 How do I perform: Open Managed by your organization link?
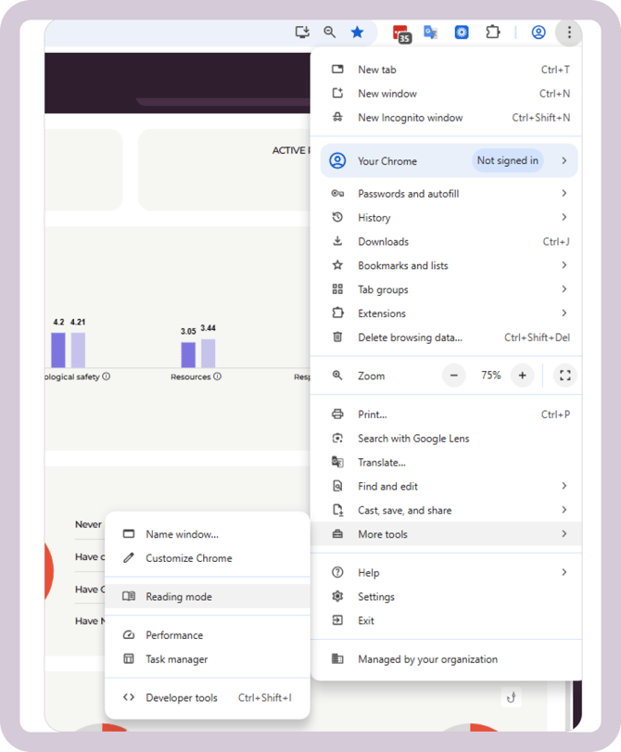point(427,659)
